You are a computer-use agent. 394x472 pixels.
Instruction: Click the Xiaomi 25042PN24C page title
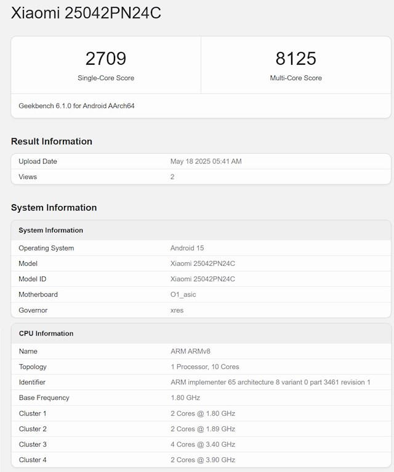[x=86, y=13]
